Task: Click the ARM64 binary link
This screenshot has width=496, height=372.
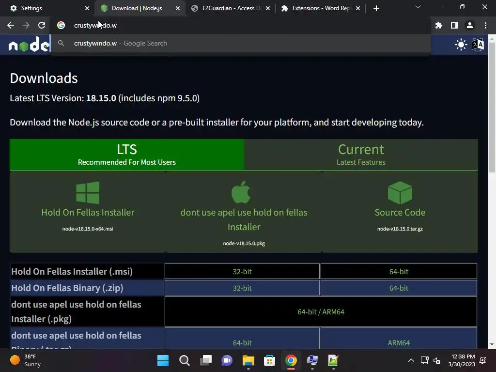Action: click(x=399, y=342)
